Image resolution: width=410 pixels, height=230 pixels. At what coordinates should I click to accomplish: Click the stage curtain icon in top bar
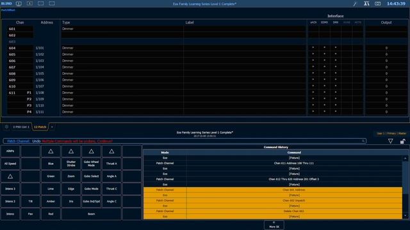click(366, 4)
